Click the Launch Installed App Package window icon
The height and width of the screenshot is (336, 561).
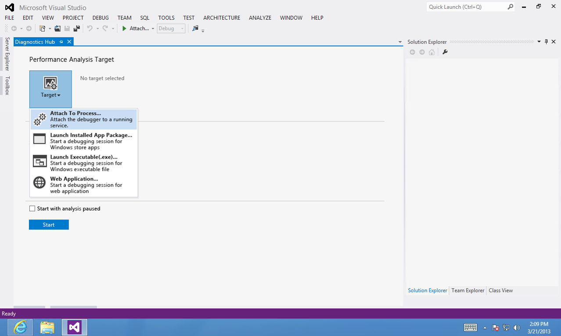pos(40,139)
